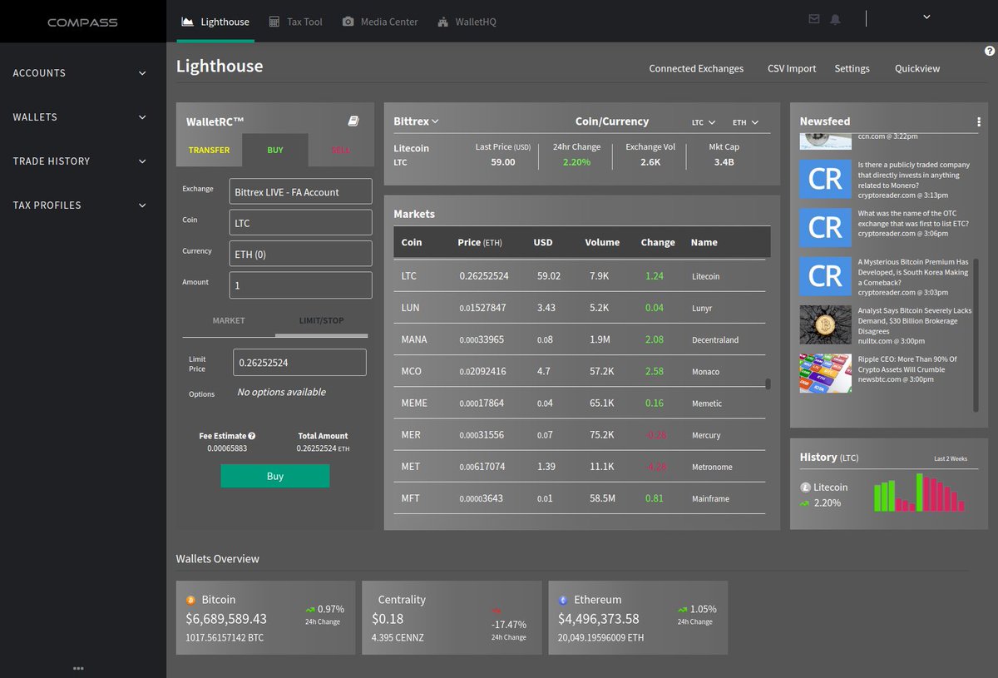Click the sidebar bottom ellipsis icon
This screenshot has height=678, width=998.
[x=78, y=668]
